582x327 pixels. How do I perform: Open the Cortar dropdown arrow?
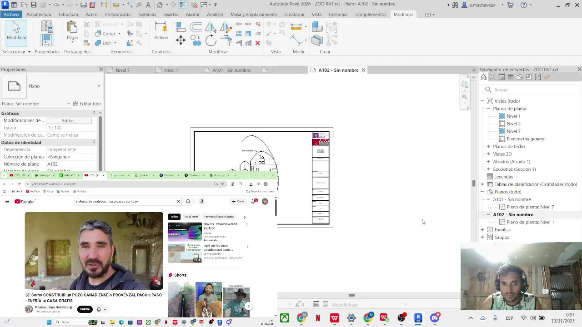pos(120,34)
